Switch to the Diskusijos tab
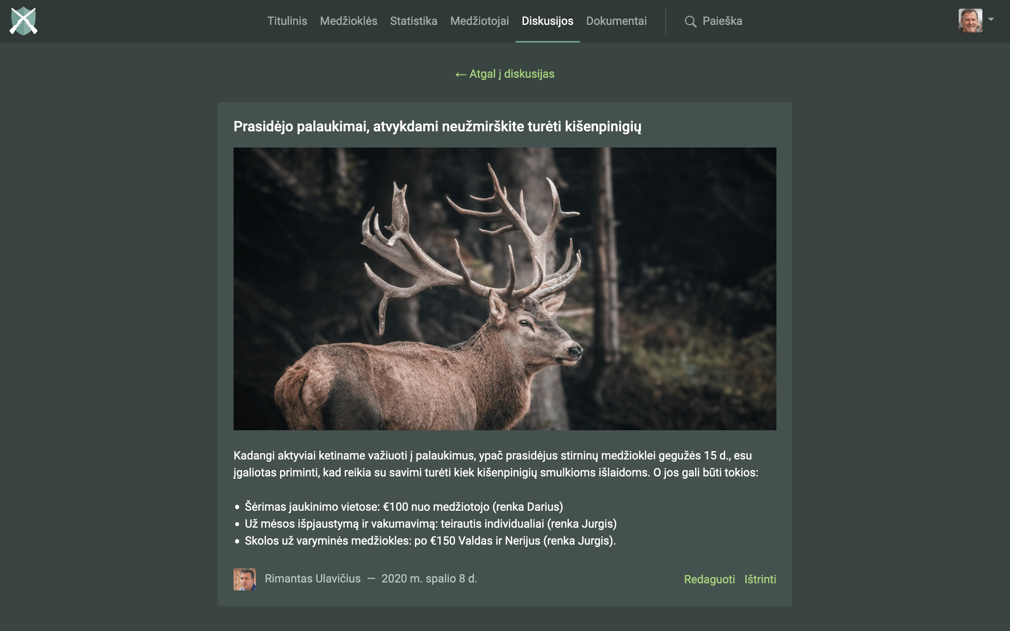Screen dimensions: 1010x631 tap(547, 21)
